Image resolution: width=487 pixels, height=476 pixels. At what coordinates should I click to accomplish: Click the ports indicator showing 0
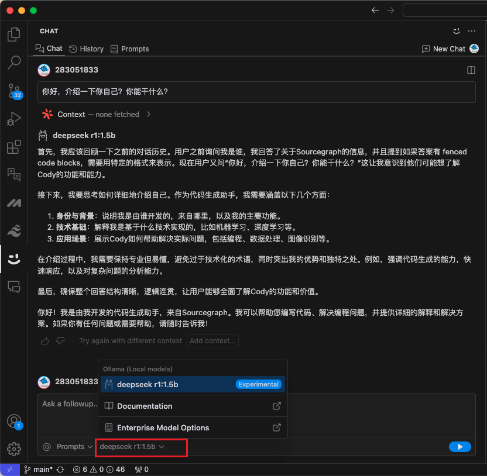click(142, 470)
